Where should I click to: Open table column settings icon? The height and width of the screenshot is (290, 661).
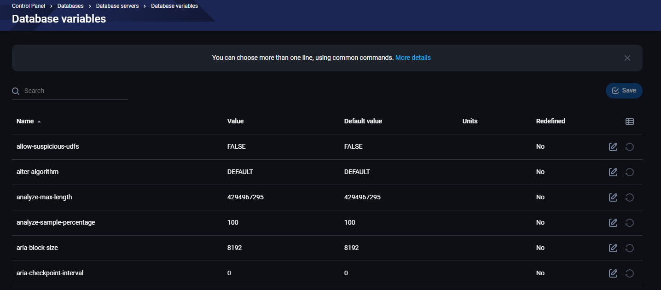(x=629, y=122)
